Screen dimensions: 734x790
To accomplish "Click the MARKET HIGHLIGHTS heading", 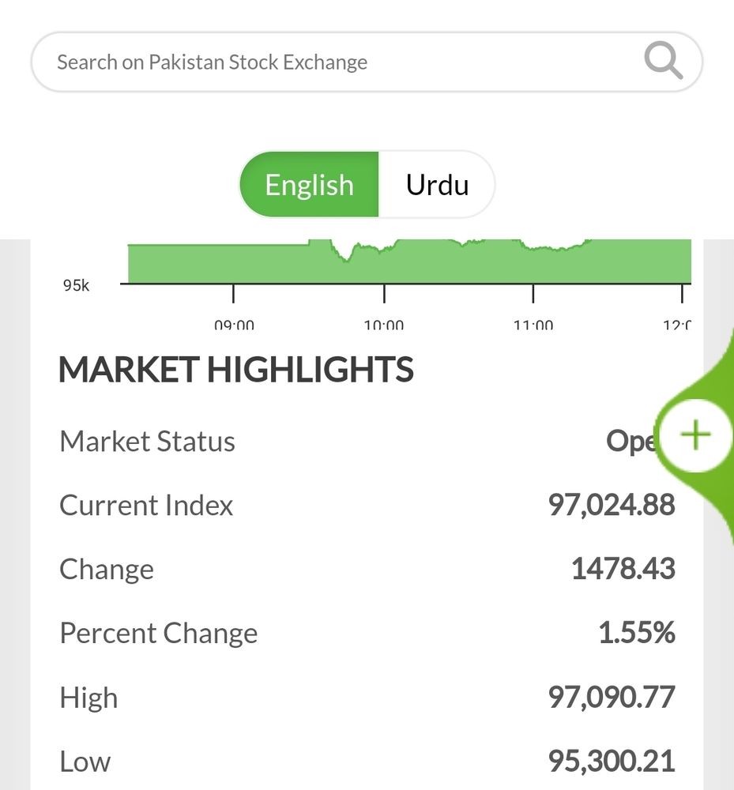I will (x=235, y=369).
